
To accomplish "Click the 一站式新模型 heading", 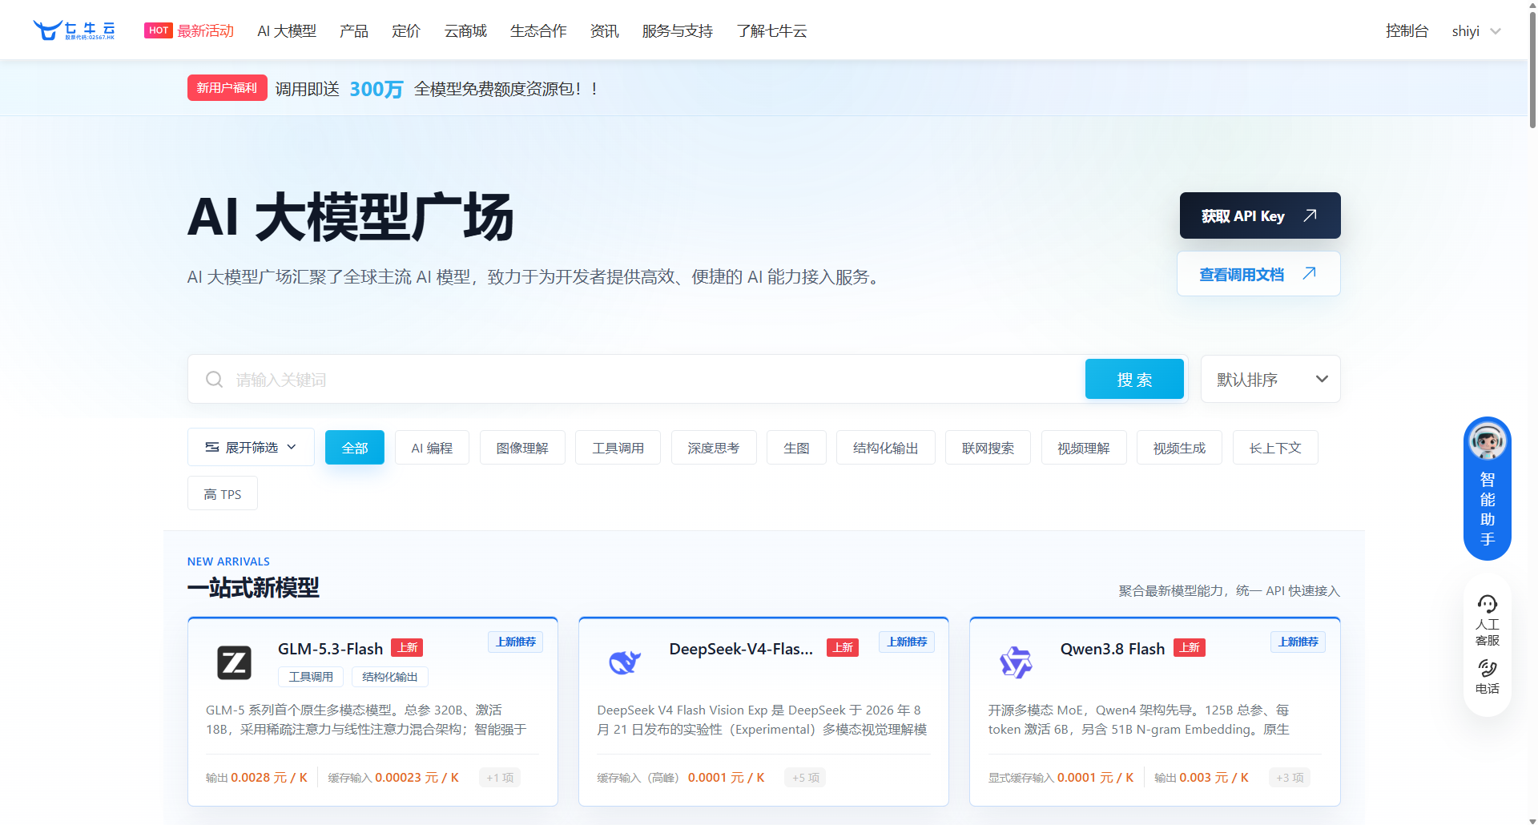I will (x=253, y=588).
